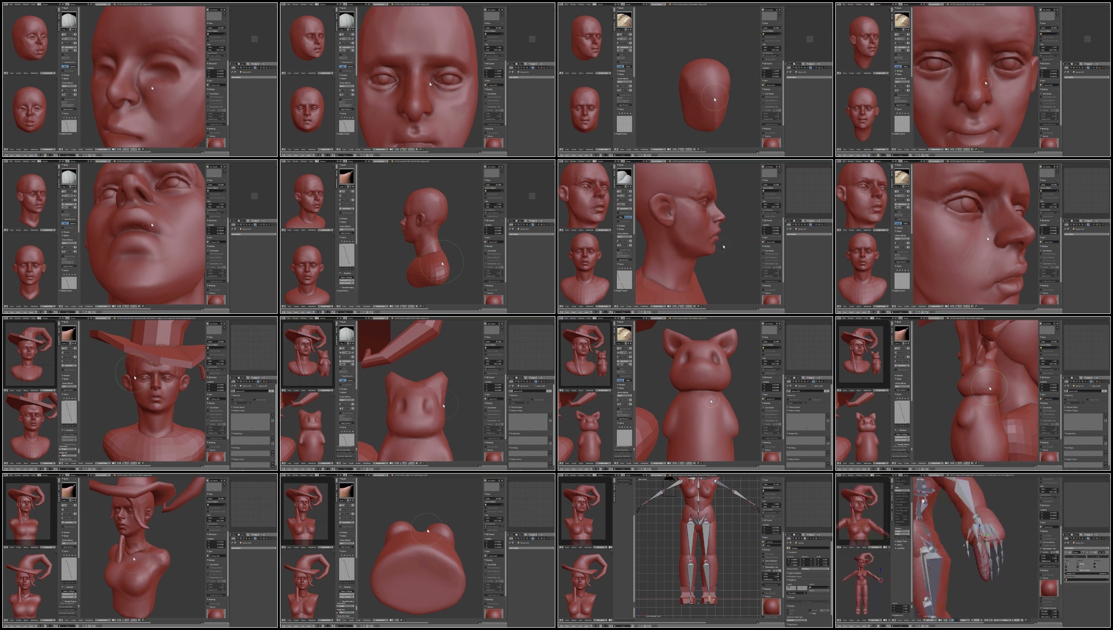Open Add Modifier dropdown in hand-bones frame
The image size is (1113, 630).
[1086, 548]
